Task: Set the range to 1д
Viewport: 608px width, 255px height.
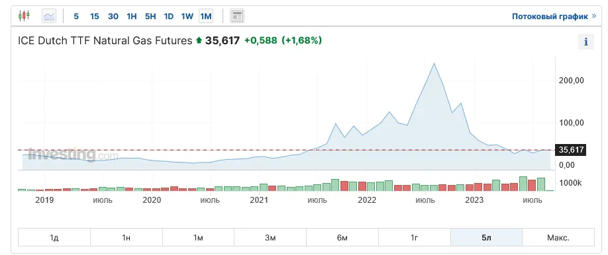Action: (x=54, y=237)
